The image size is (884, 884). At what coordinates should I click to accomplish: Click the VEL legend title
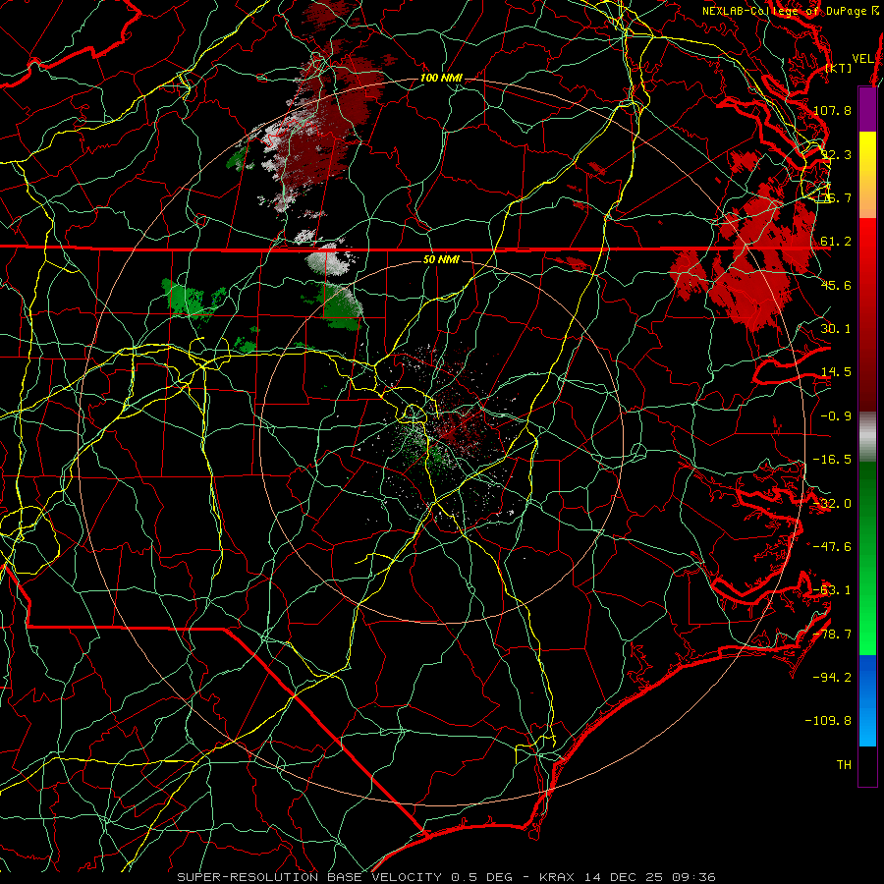pos(863,59)
